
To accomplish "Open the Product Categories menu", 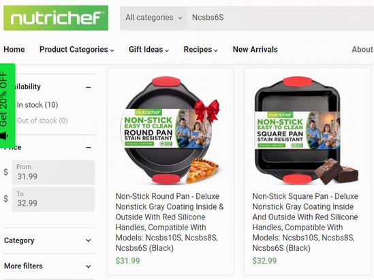I will pos(77,49).
